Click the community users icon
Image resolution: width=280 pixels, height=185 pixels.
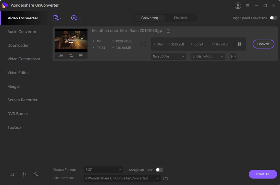click(x=36, y=175)
